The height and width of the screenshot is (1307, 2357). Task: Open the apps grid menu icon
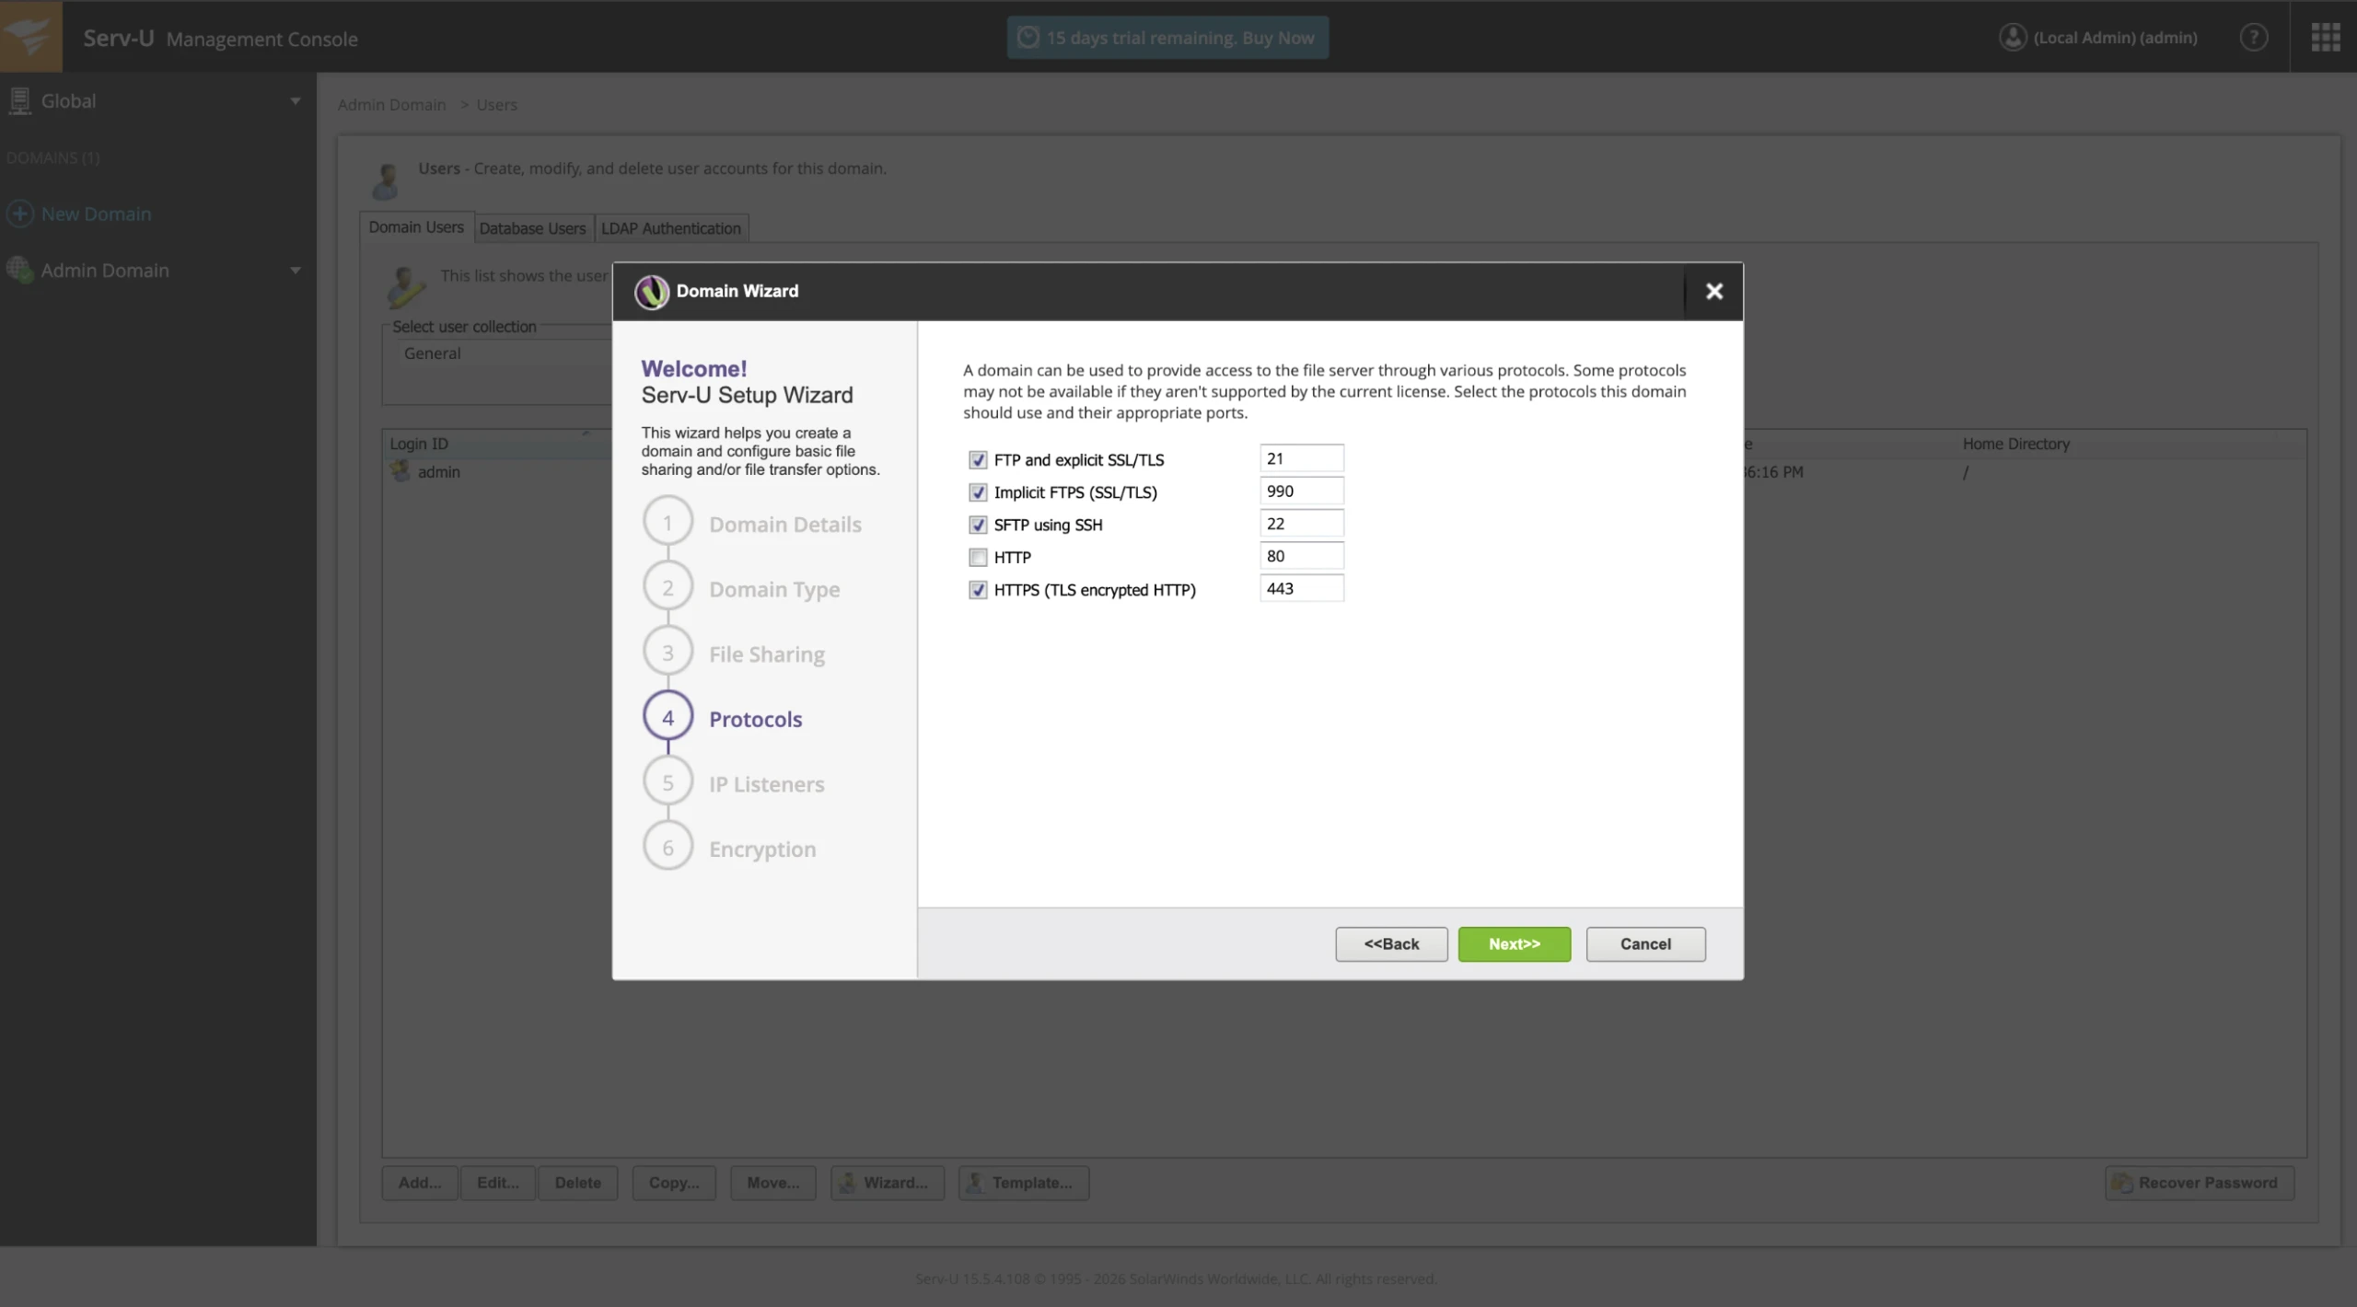coord(2326,37)
